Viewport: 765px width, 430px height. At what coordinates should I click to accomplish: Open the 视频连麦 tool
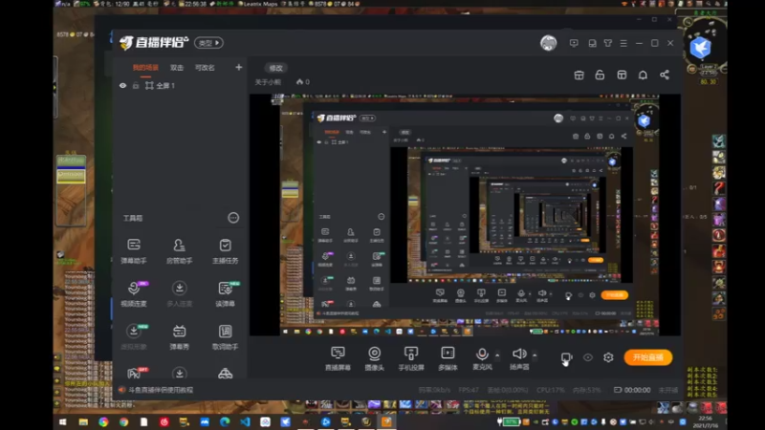[x=134, y=293]
